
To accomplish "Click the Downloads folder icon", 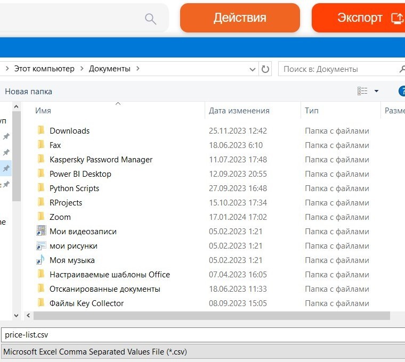I will pyautogui.click(x=42, y=130).
